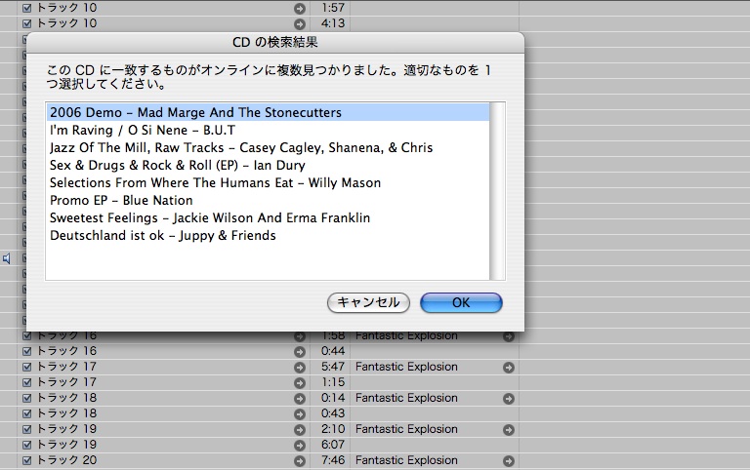Viewport: 750px width, 470px height.
Task: Click the 7:46 duration cell
Action: click(333, 460)
